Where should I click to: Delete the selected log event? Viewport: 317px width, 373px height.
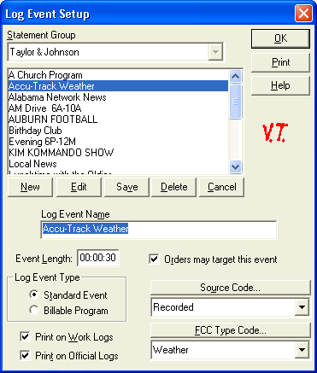[173, 187]
